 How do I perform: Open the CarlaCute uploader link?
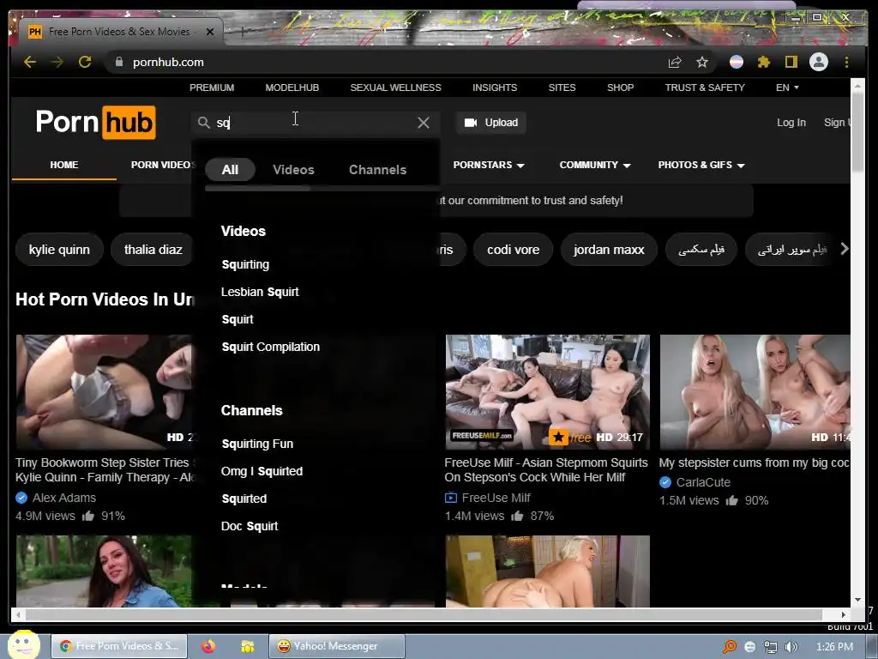click(703, 482)
